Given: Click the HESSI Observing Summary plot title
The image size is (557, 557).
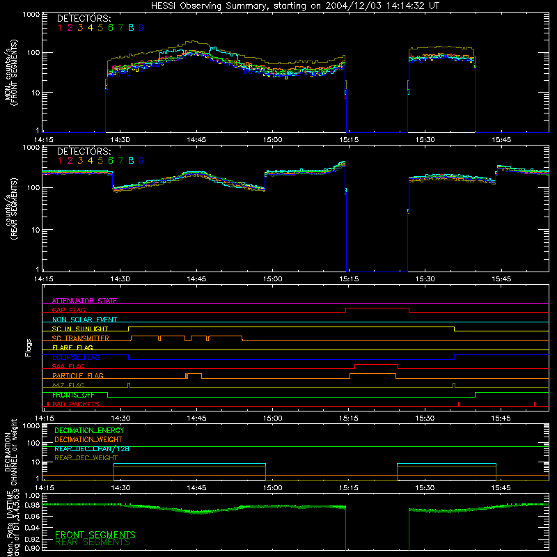Looking at the screenshot, I should [x=295, y=6].
